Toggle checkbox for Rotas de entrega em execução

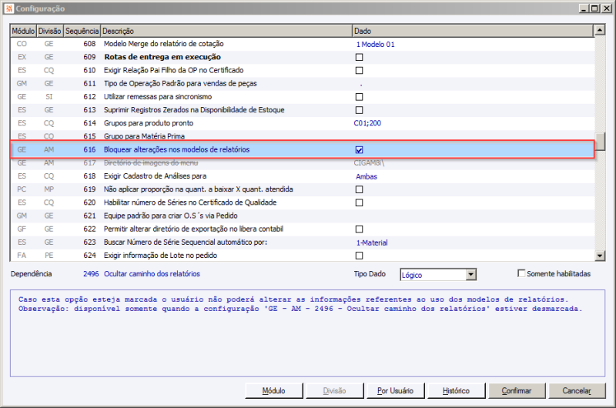tap(359, 57)
